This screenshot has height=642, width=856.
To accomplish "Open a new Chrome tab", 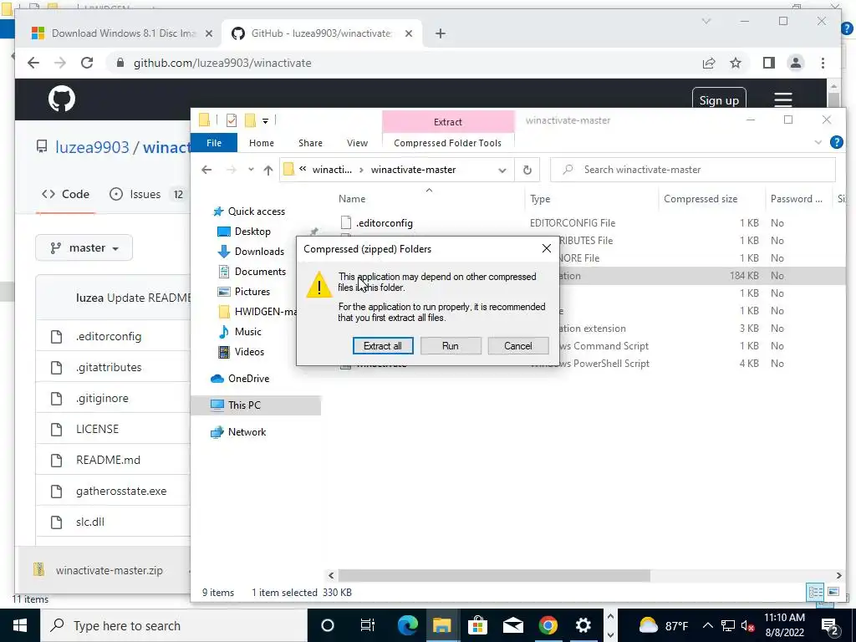I will [440, 33].
